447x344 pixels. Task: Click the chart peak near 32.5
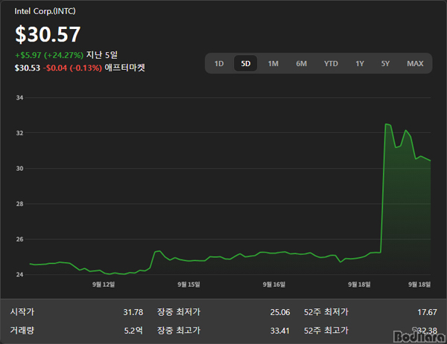point(386,124)
